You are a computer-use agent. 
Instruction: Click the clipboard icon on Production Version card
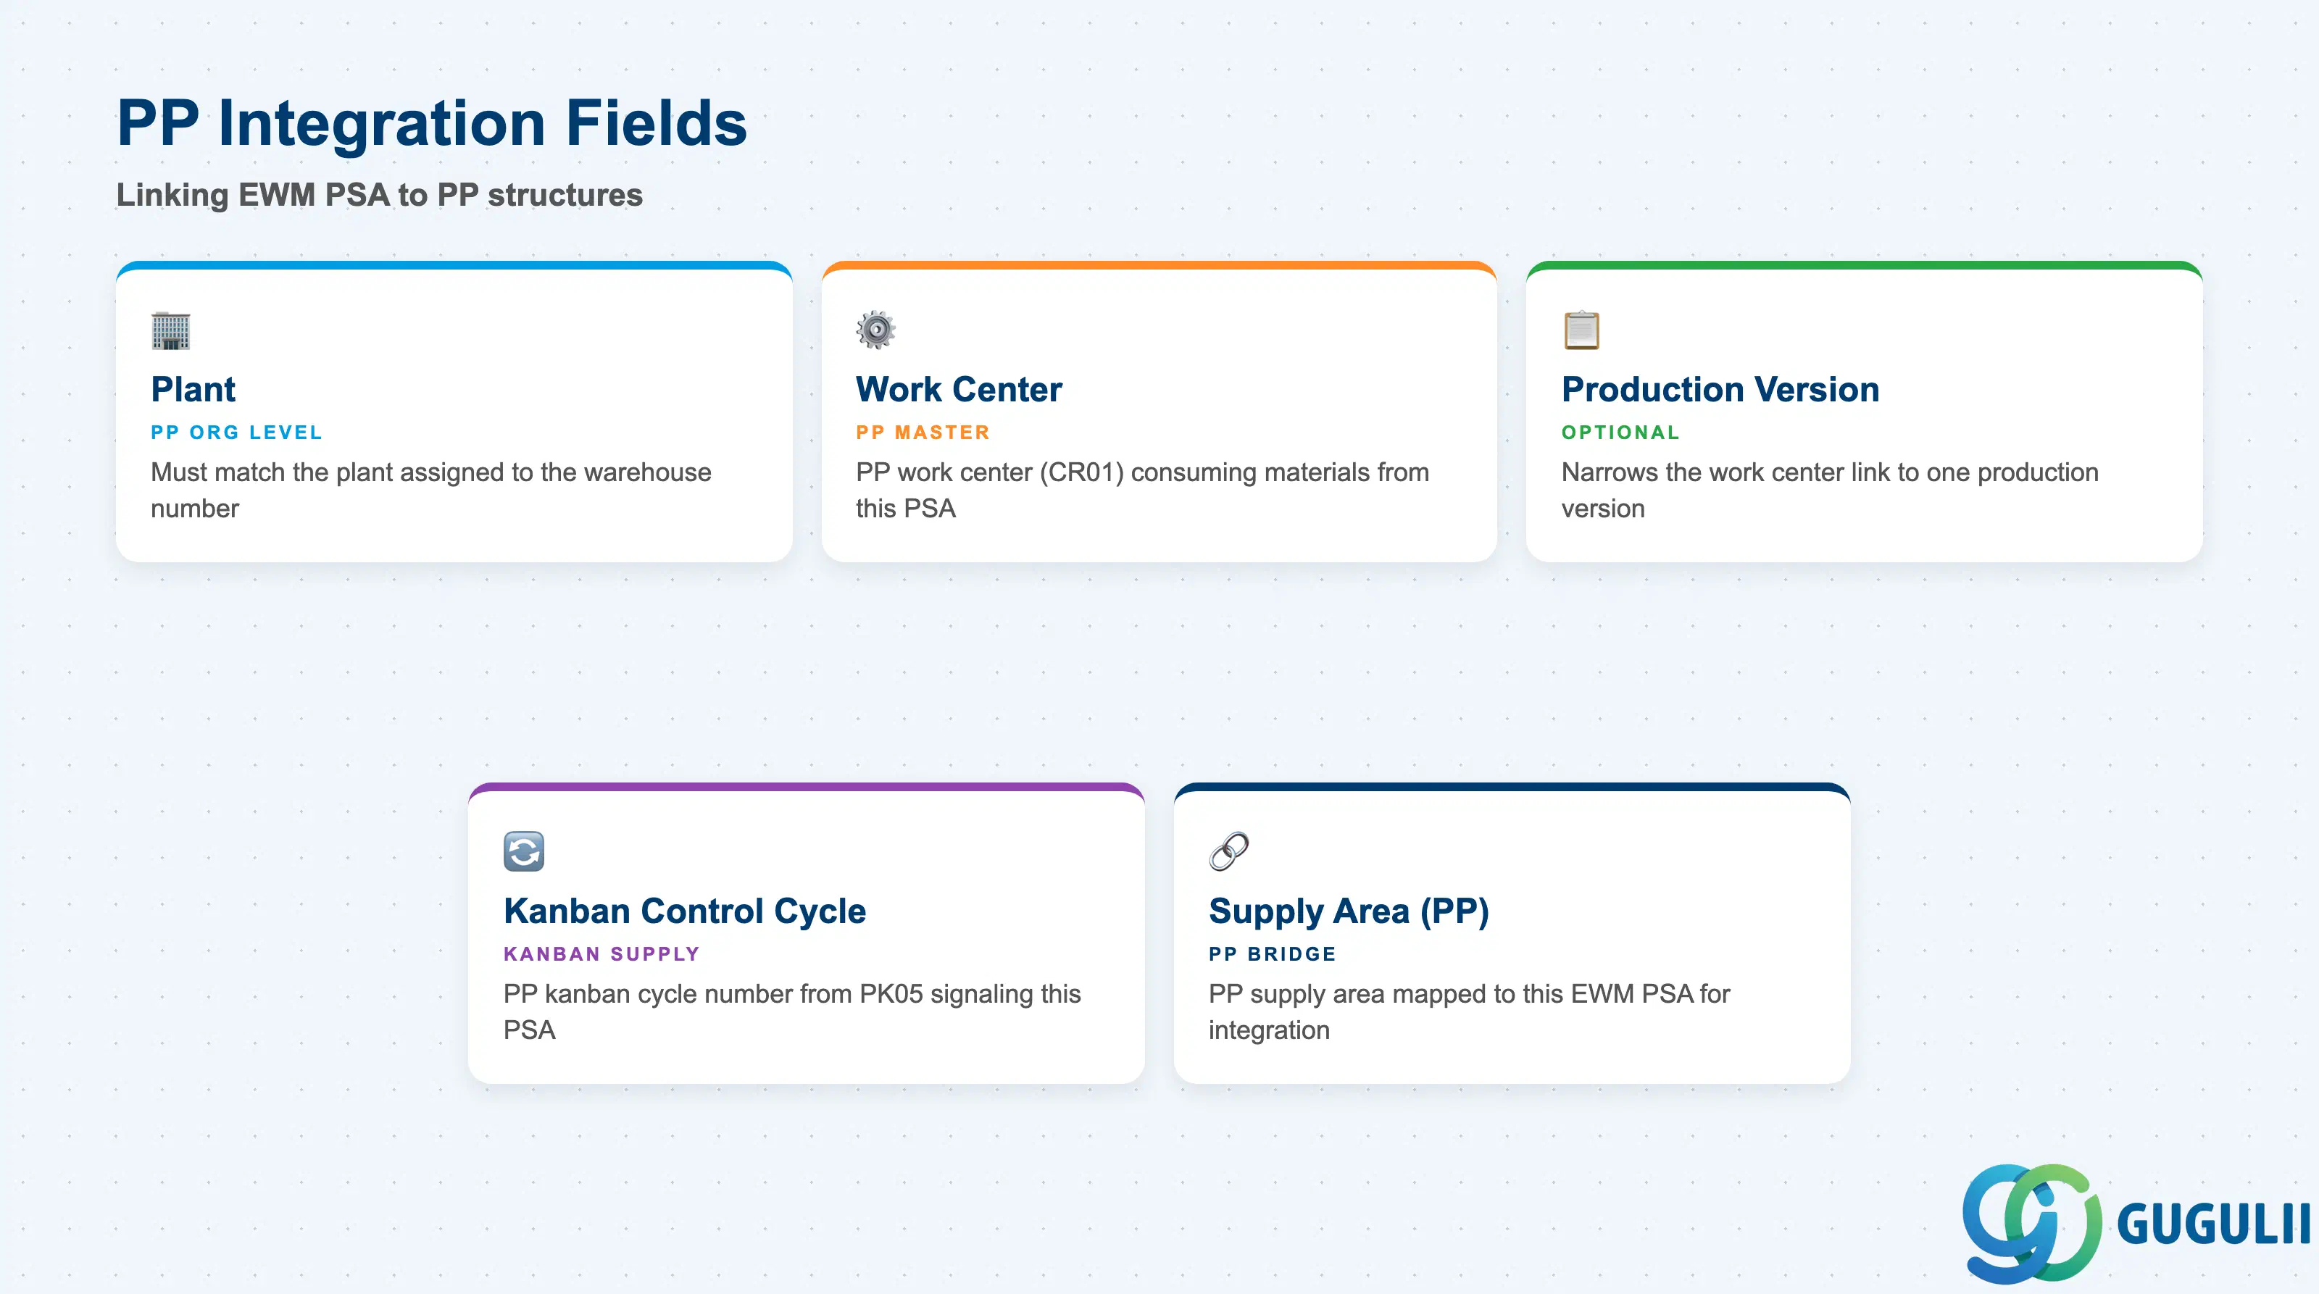[1582, 330]
